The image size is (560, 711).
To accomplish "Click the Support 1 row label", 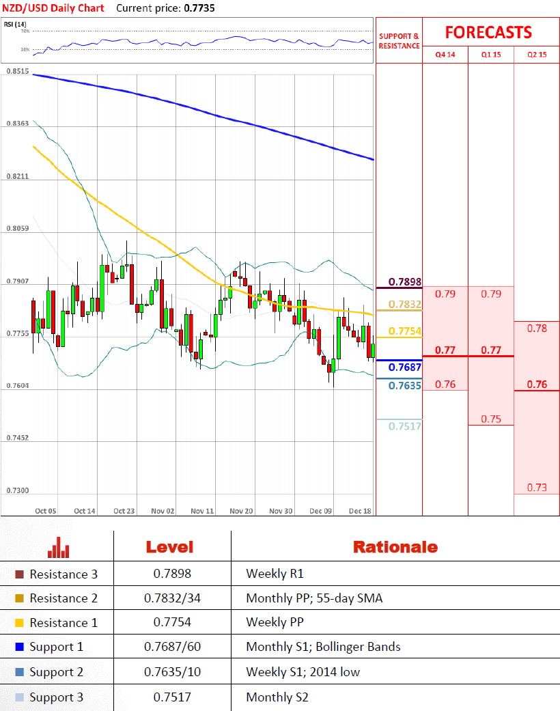I will (57, 647).
